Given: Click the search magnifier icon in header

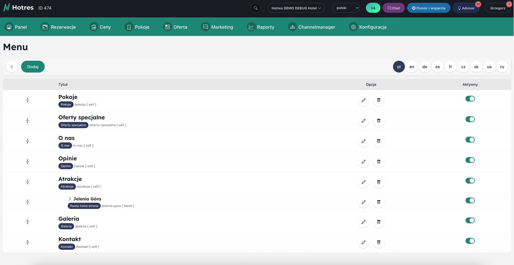Looking at the screenshot, I should point(256,8).
